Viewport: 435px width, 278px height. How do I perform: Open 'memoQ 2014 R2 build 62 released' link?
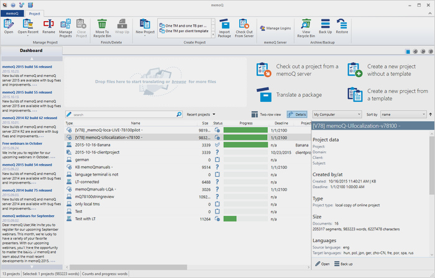click(30, 118)
